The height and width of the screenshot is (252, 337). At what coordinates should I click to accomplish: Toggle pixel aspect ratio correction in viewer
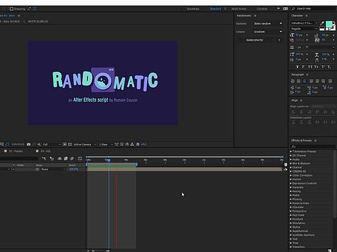117,144
